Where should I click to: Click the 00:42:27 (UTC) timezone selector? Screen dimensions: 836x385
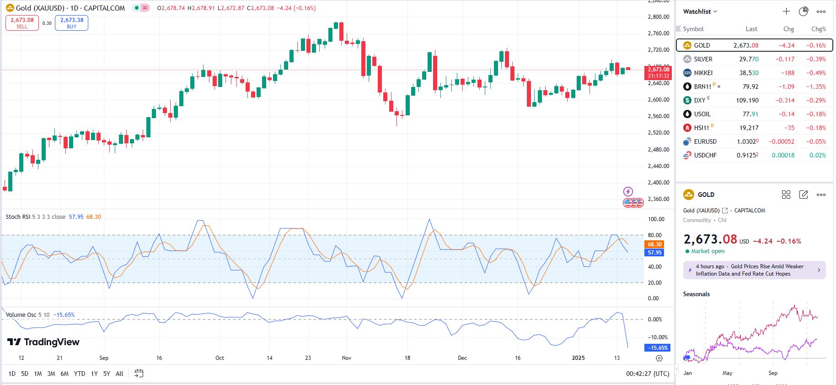point(648,374)
